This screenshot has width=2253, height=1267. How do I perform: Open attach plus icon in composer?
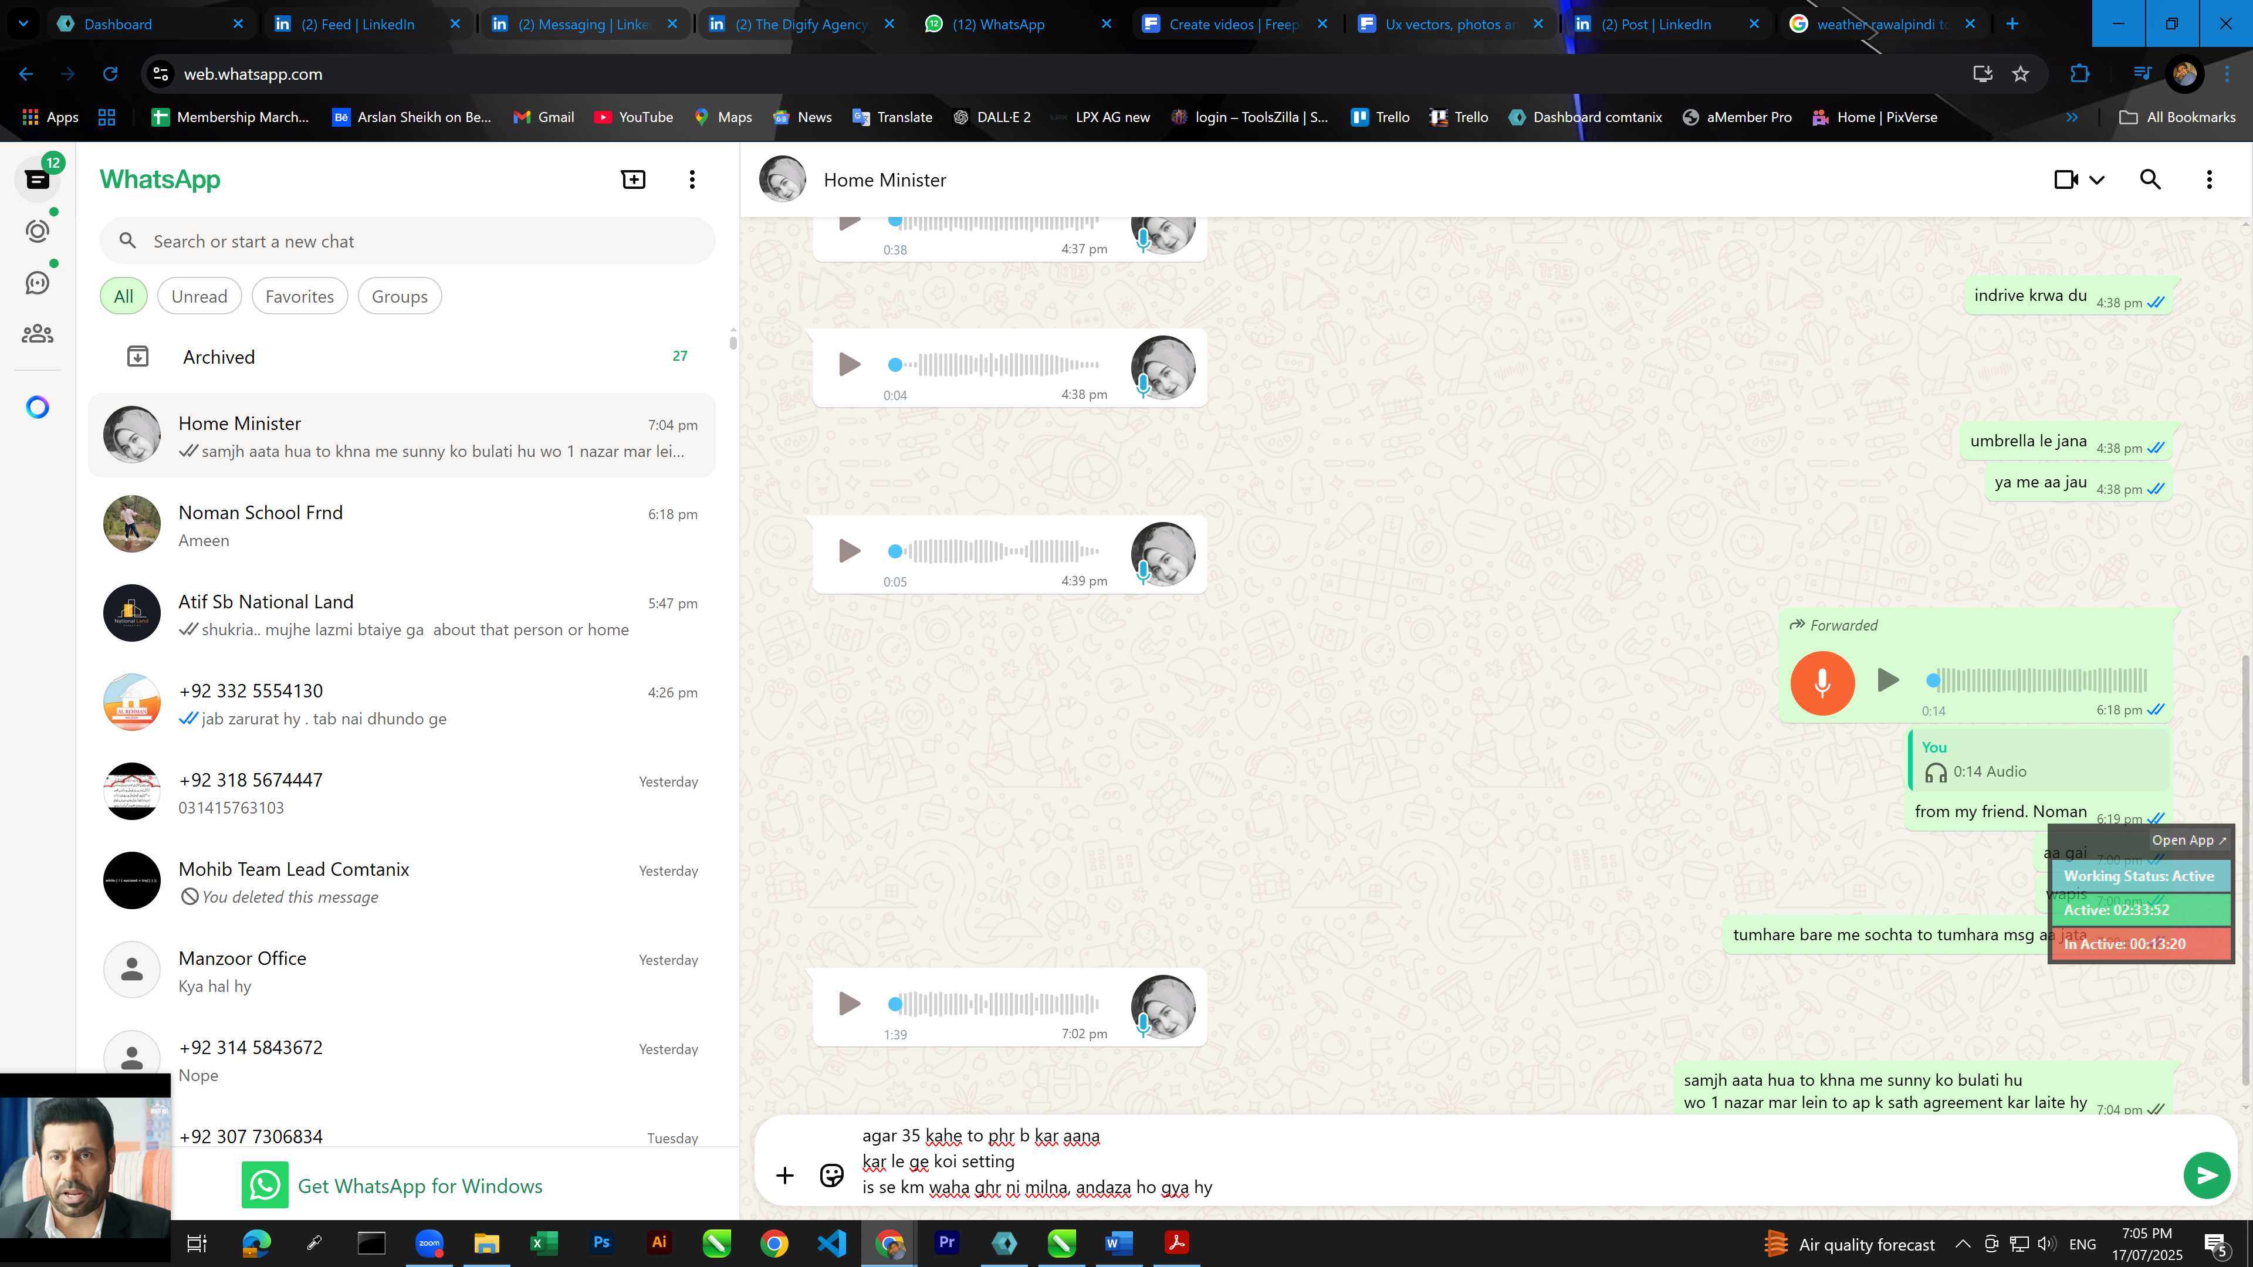[784, 1175]
